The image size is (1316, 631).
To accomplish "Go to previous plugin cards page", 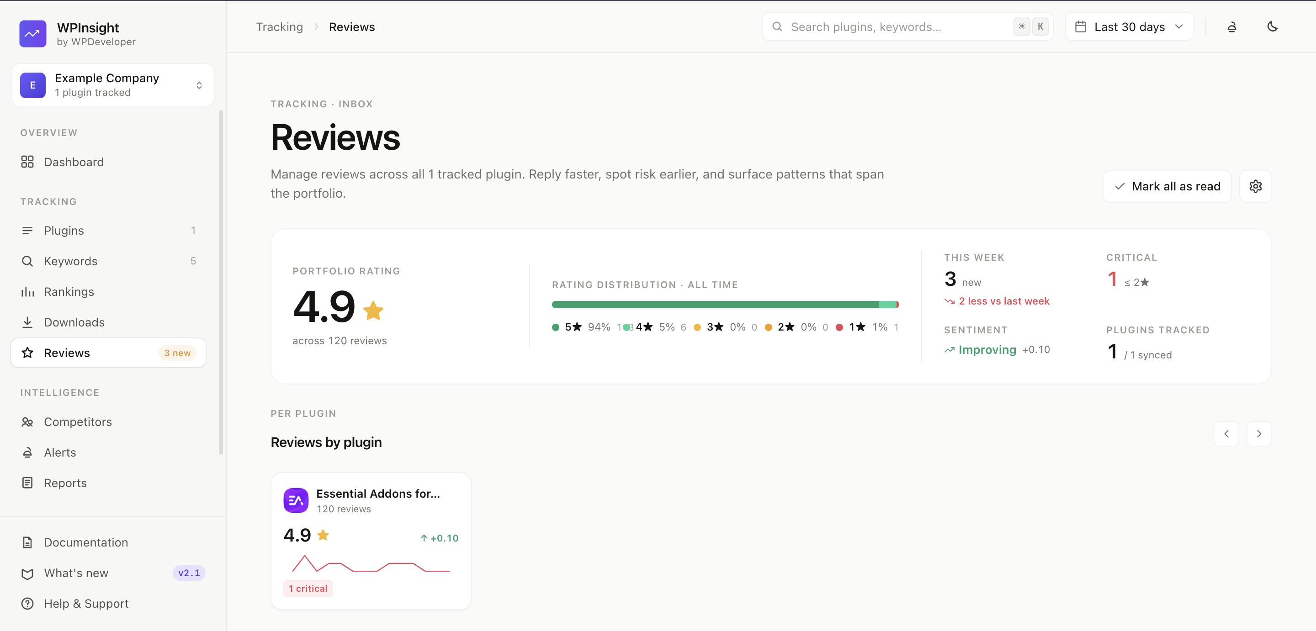I will click(1226, 434).
